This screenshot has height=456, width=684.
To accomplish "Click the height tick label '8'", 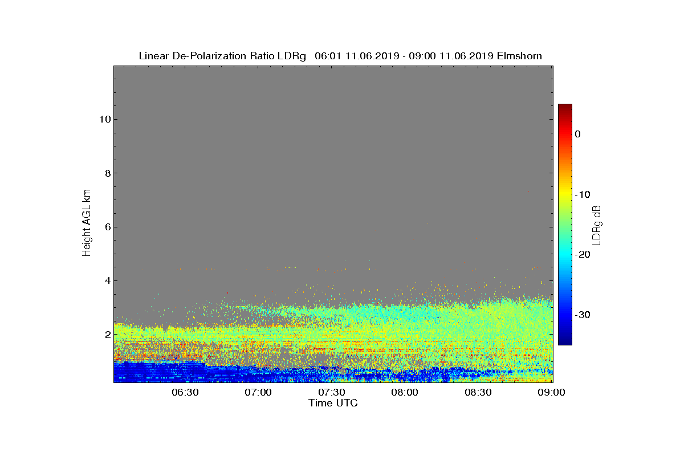I will pos(107,173).
